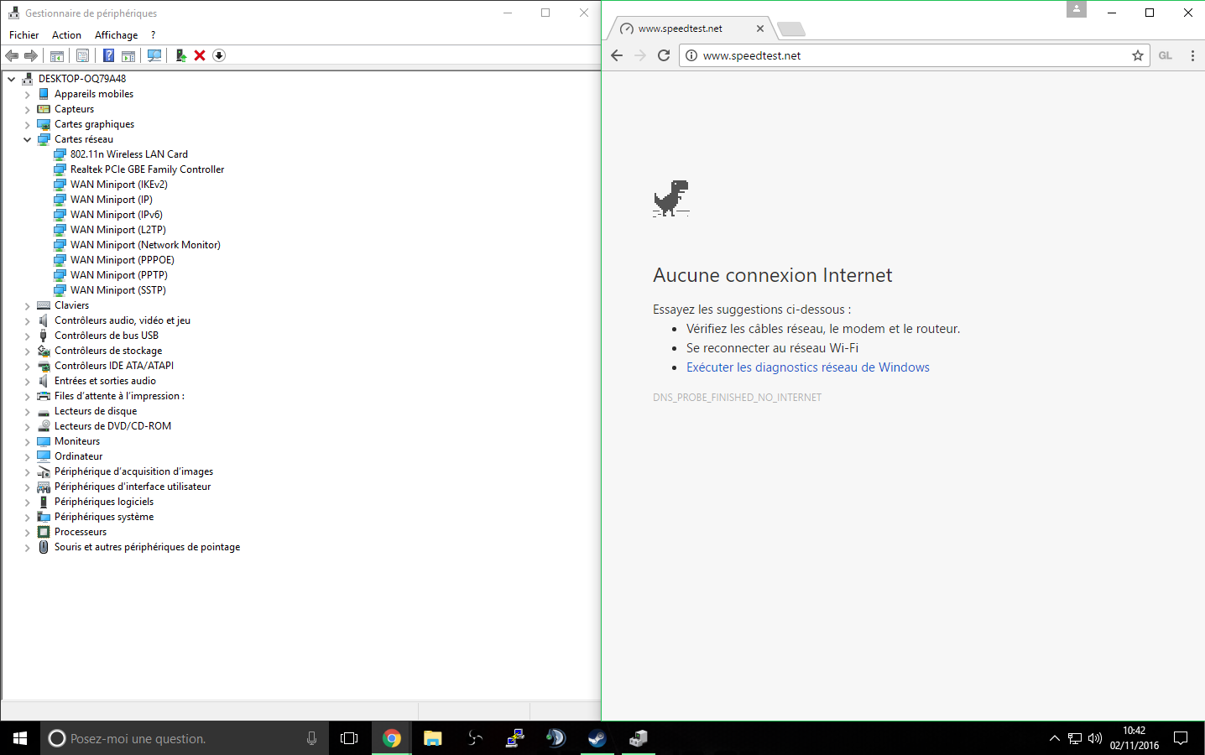
Task: Open Properties via the toolbar sheet icon
Action: coord(83,55)
